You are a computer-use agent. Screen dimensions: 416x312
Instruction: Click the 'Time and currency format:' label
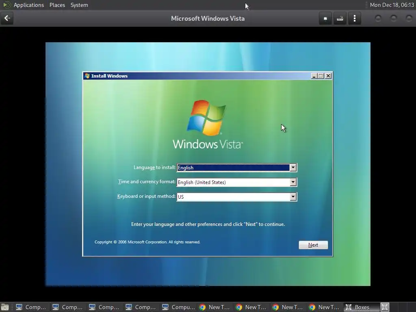click(x=147, y=182)
